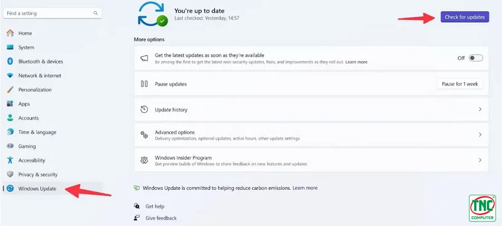Select the Bluetooth & devices icon

(10, 61)
